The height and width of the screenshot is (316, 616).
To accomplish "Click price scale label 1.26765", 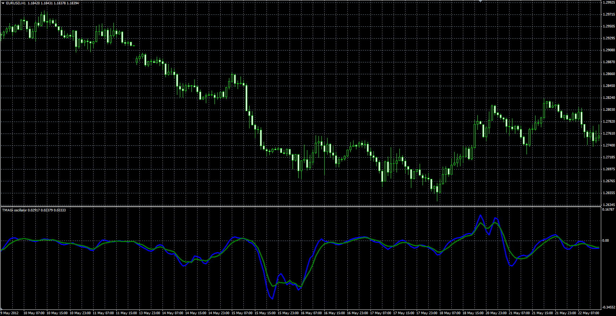I will pyautogui.click(x=609, y=181).
